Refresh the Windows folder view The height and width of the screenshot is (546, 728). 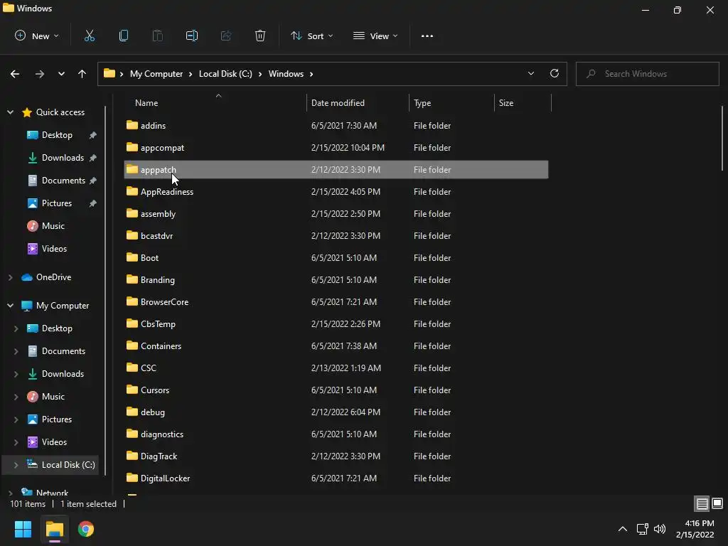pos(555,73)
